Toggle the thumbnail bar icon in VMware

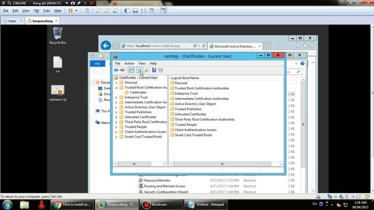[135, 10]
